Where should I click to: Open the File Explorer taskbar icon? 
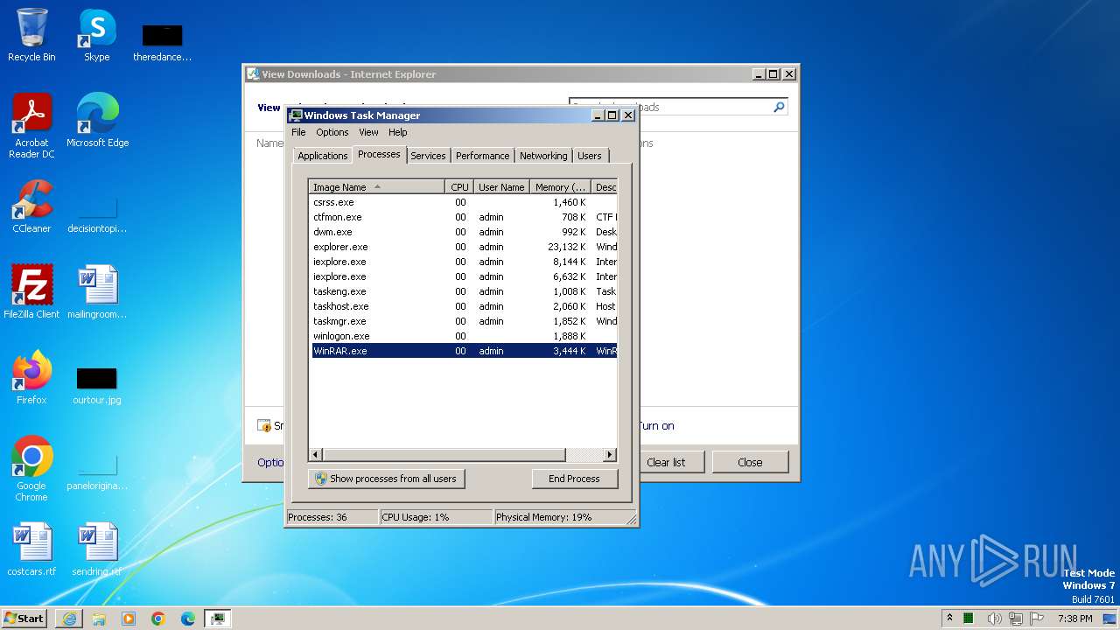pos(99,619)
